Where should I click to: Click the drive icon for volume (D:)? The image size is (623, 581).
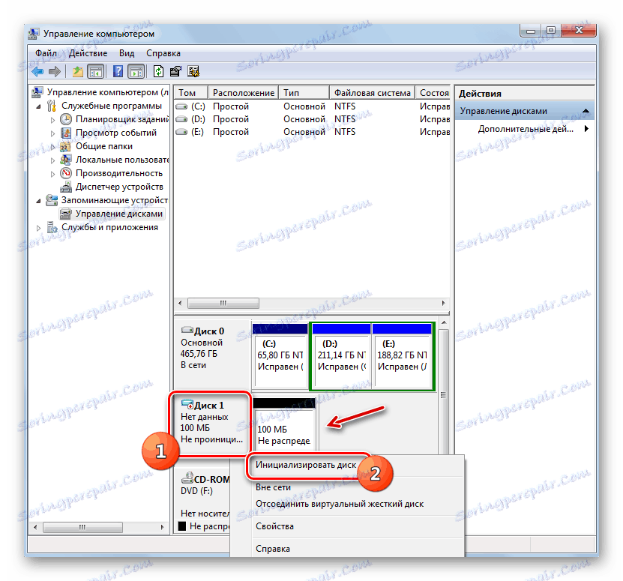coord(181,119)
